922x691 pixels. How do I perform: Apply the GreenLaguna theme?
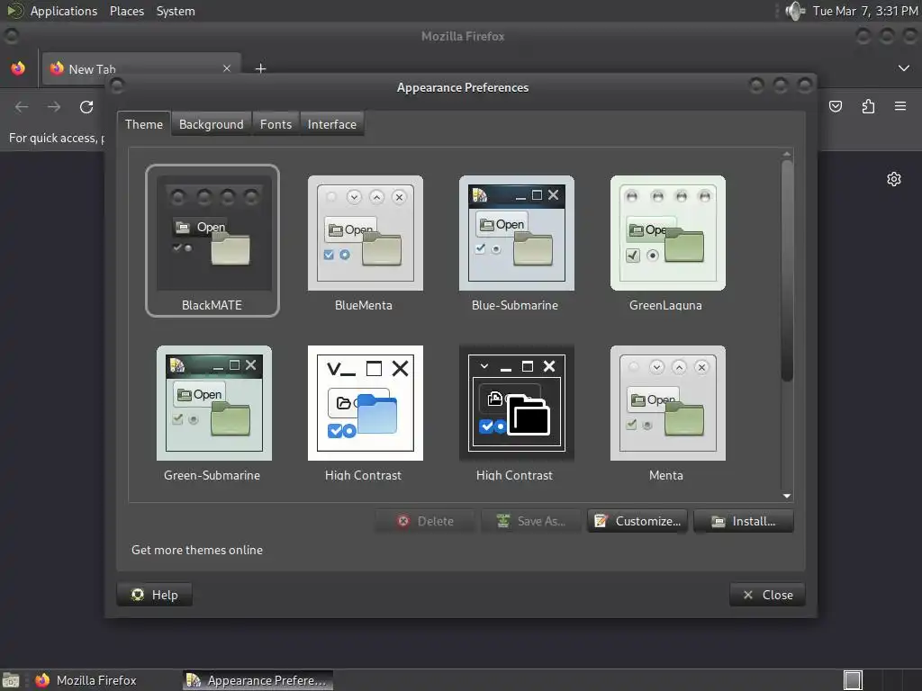(x=667, y=240)
